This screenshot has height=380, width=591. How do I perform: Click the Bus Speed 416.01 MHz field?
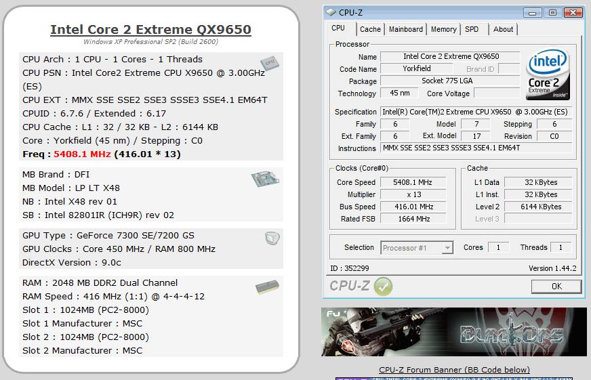pyautogui.click(x=413, y=207)
